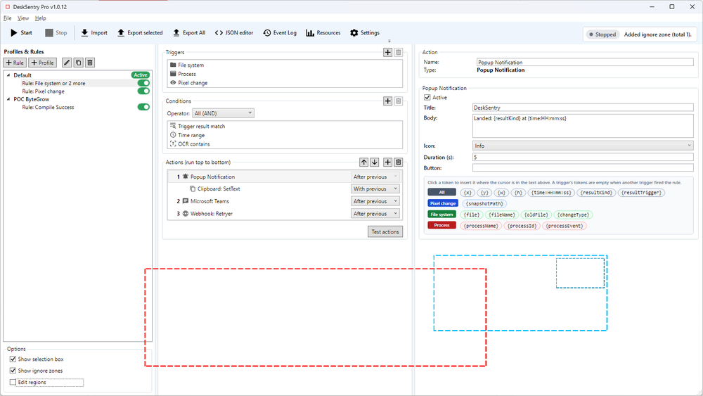Image resolution: width=703 pixels, height=396 pixels.
Task: Uncheck Show selection box option
Action: coord(13,359)
